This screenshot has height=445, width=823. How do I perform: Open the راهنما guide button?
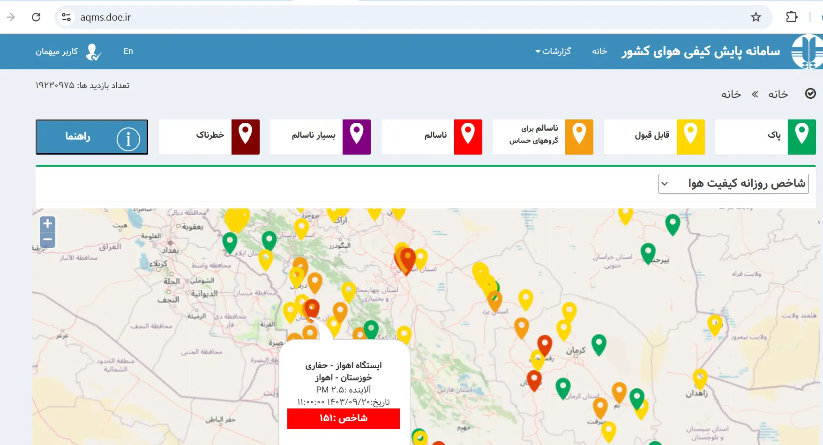coord(92,137)
